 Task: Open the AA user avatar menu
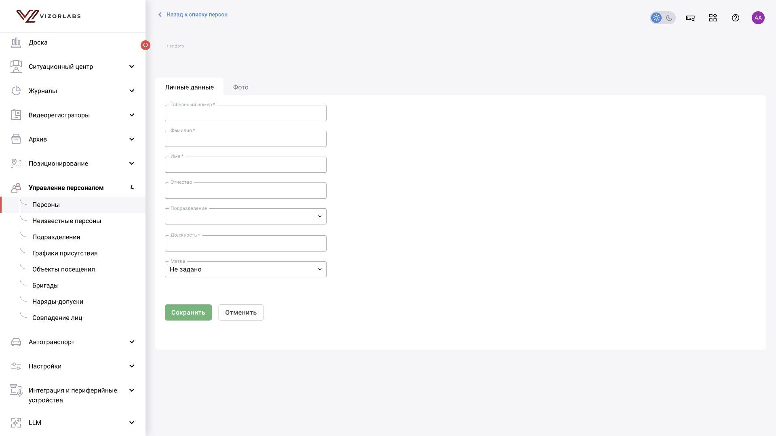(x=758, y=18)
